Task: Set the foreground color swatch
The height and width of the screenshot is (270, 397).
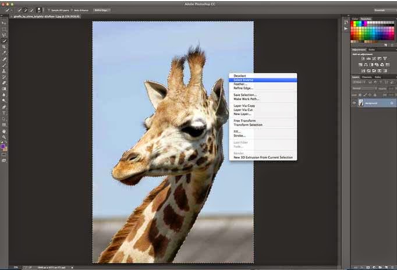Action: click(x=3, y=146)
